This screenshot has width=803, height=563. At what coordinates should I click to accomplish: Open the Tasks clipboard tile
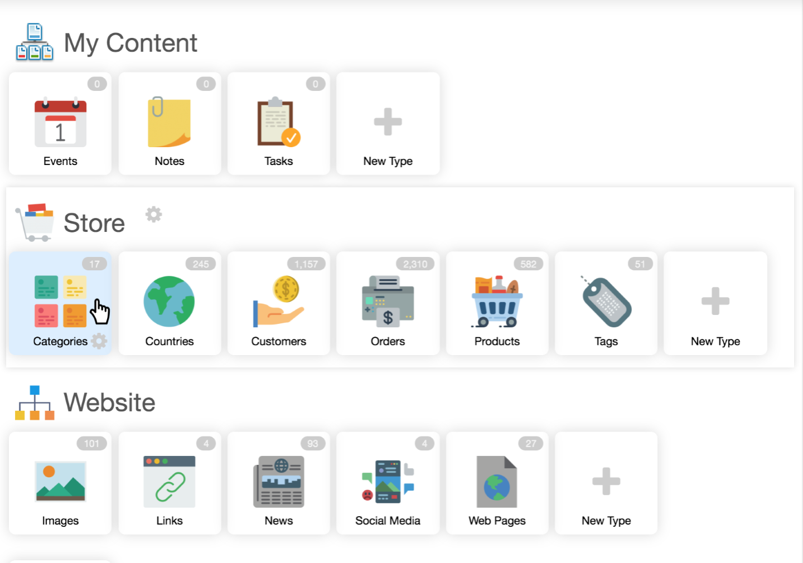[x=278, y=124]
